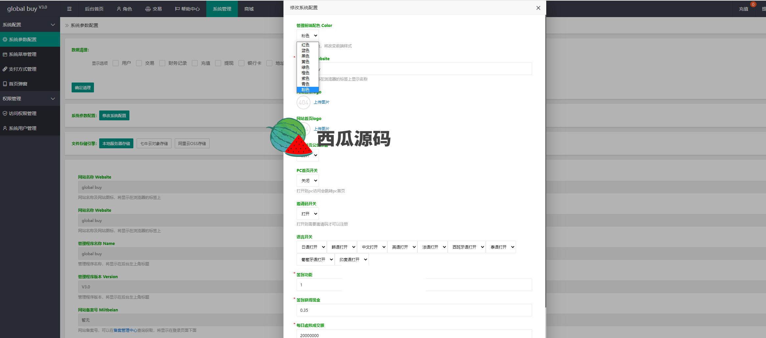Open the 韩语打开 language dropdown
Screen dimensions: 766x338
[342, 247]
